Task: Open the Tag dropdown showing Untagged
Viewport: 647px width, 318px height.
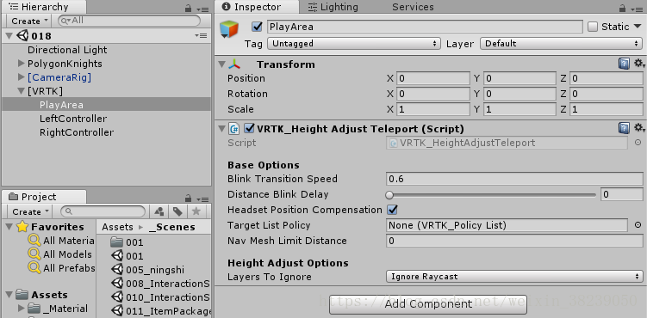Action: [x=353, y=43]
